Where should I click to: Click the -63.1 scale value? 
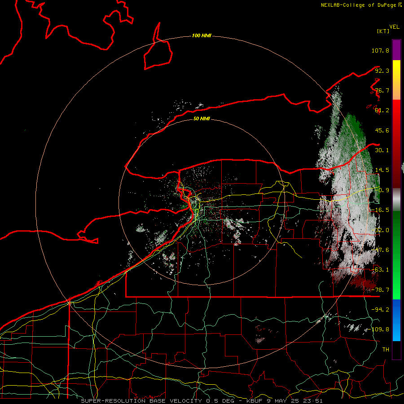click(x=380, y=270)
